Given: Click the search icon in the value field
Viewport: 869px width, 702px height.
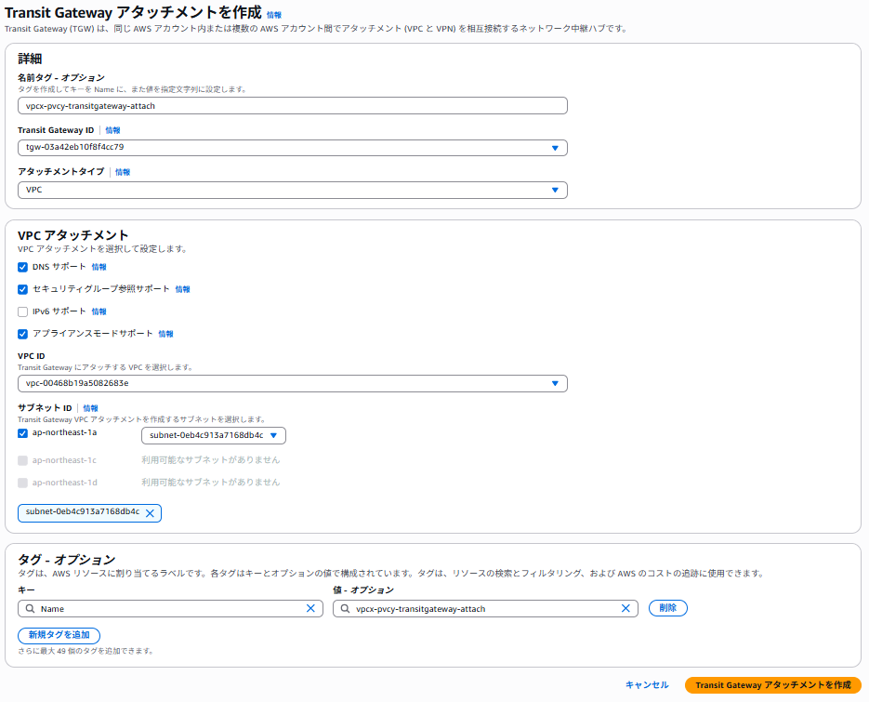Looking at the screenshot, I should [x=345, y=608].
